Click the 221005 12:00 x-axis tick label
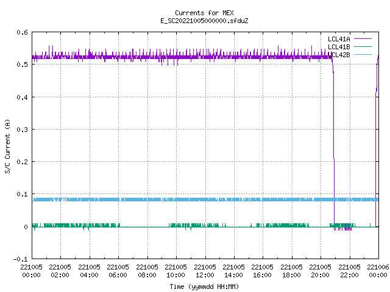 [x=205, y=271]
